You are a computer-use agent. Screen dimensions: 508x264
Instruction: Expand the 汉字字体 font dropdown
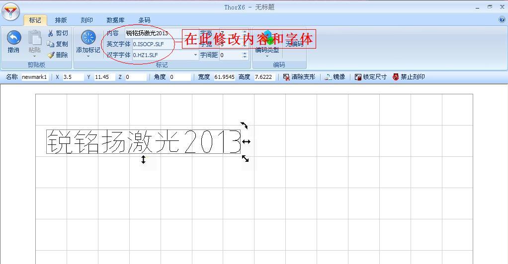pyautogui.click(x=195, y=55)
